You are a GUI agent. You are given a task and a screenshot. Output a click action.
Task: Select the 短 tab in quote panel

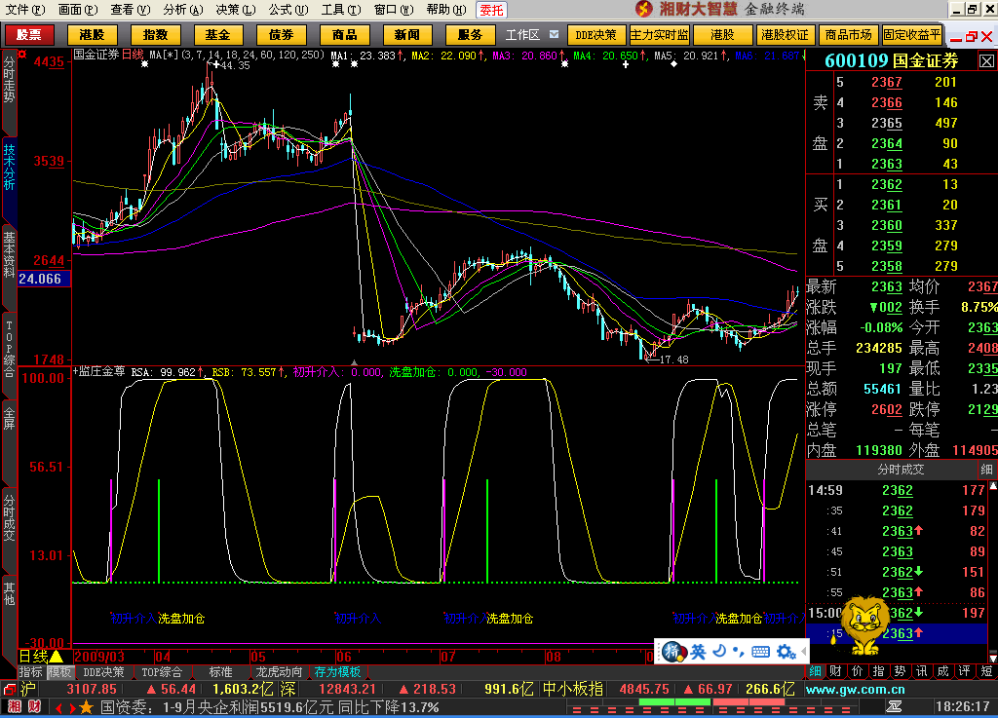coord(986,671)
